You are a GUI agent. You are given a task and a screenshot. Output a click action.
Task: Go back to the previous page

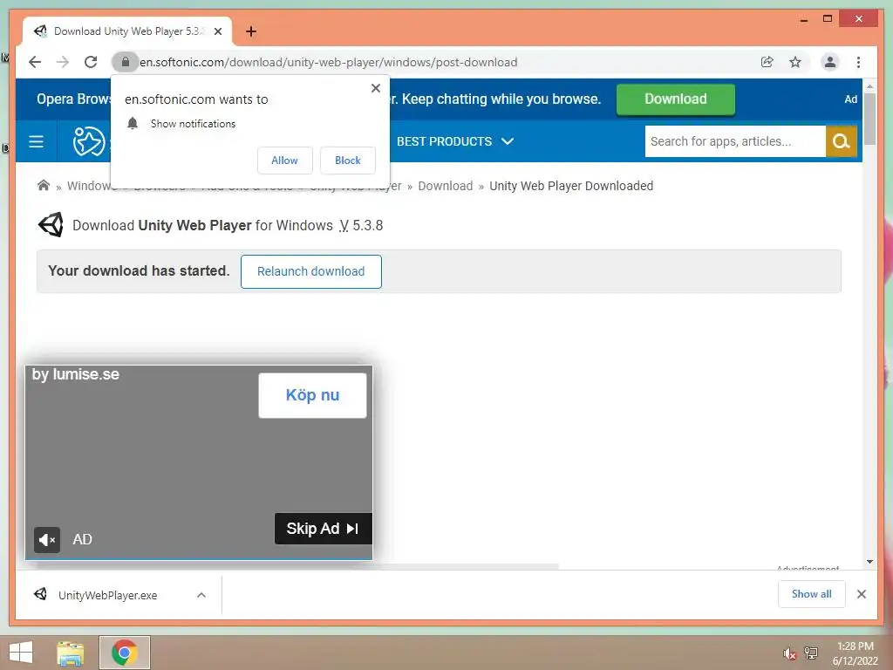[35, 62]
